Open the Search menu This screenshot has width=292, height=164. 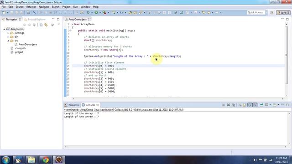(x=56, y=7)
